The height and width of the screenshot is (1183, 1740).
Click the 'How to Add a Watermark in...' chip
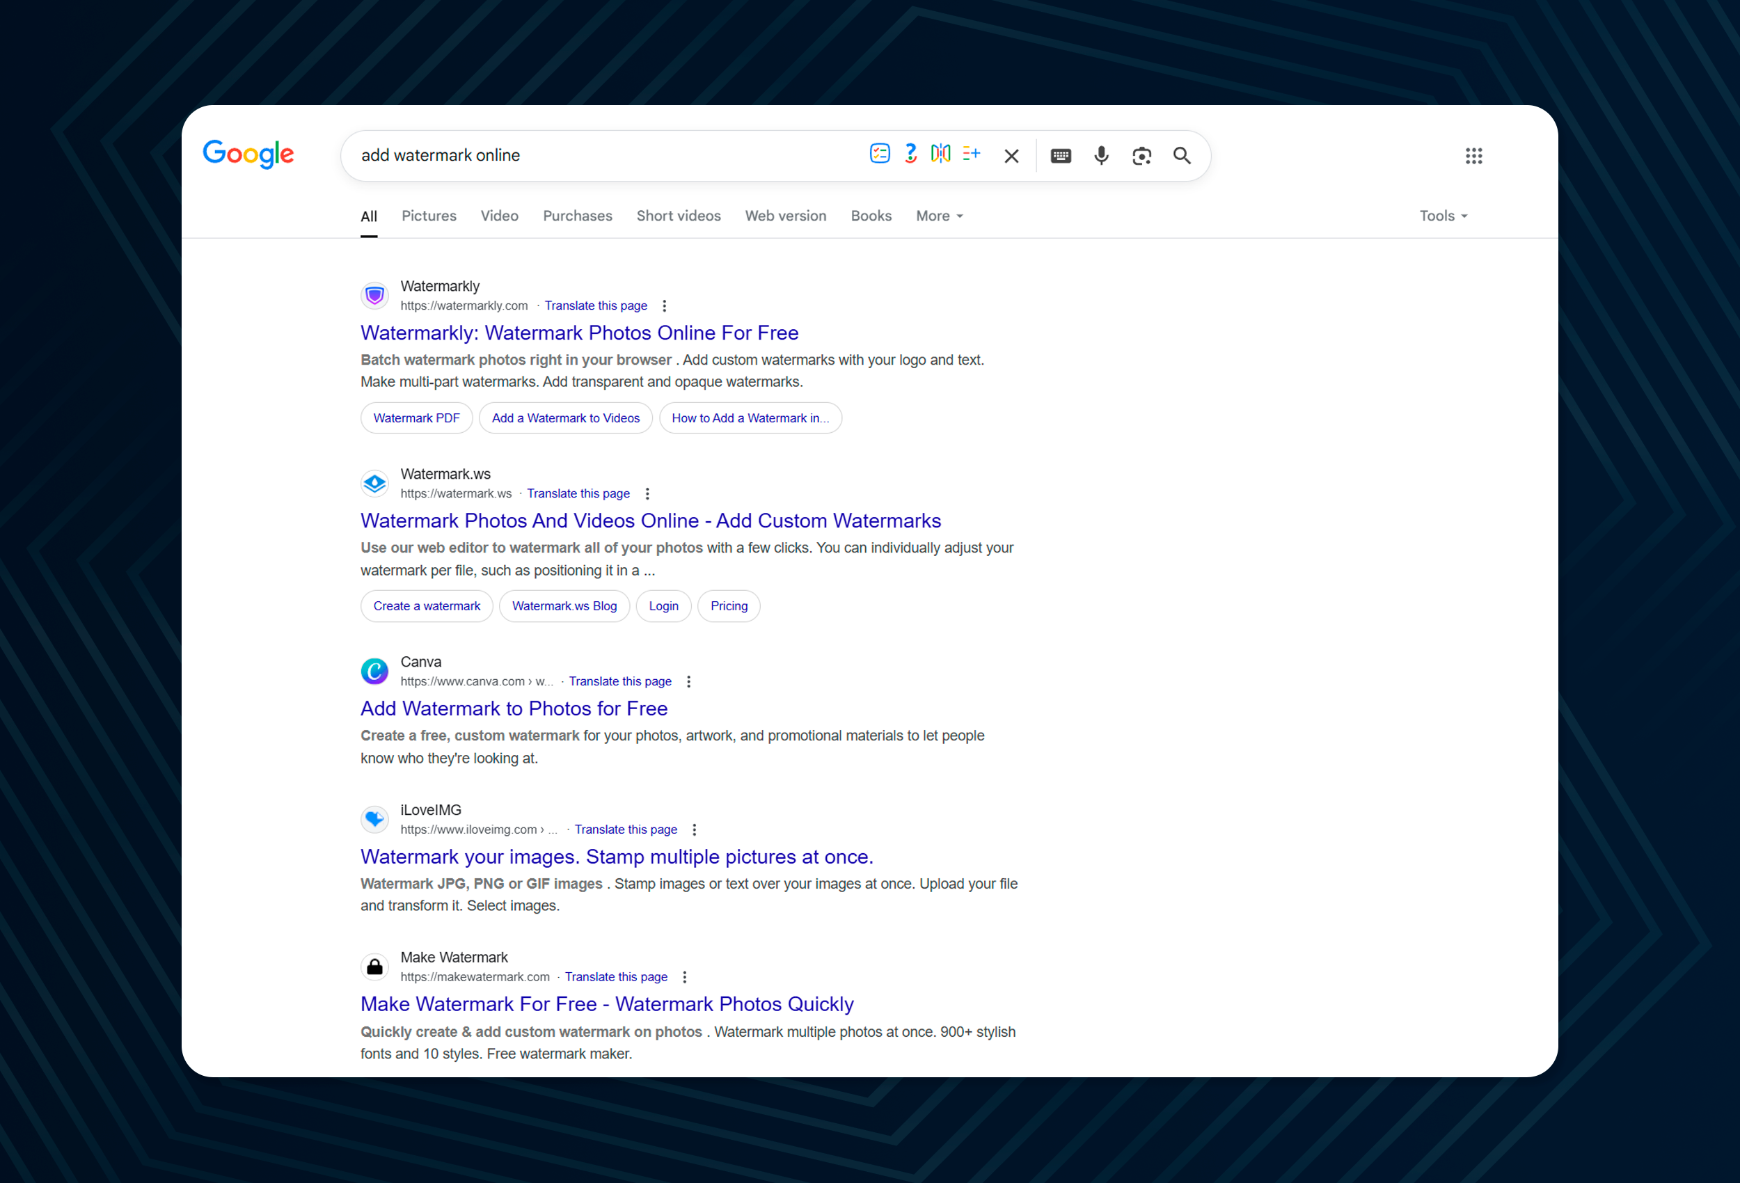click(750, 418)
